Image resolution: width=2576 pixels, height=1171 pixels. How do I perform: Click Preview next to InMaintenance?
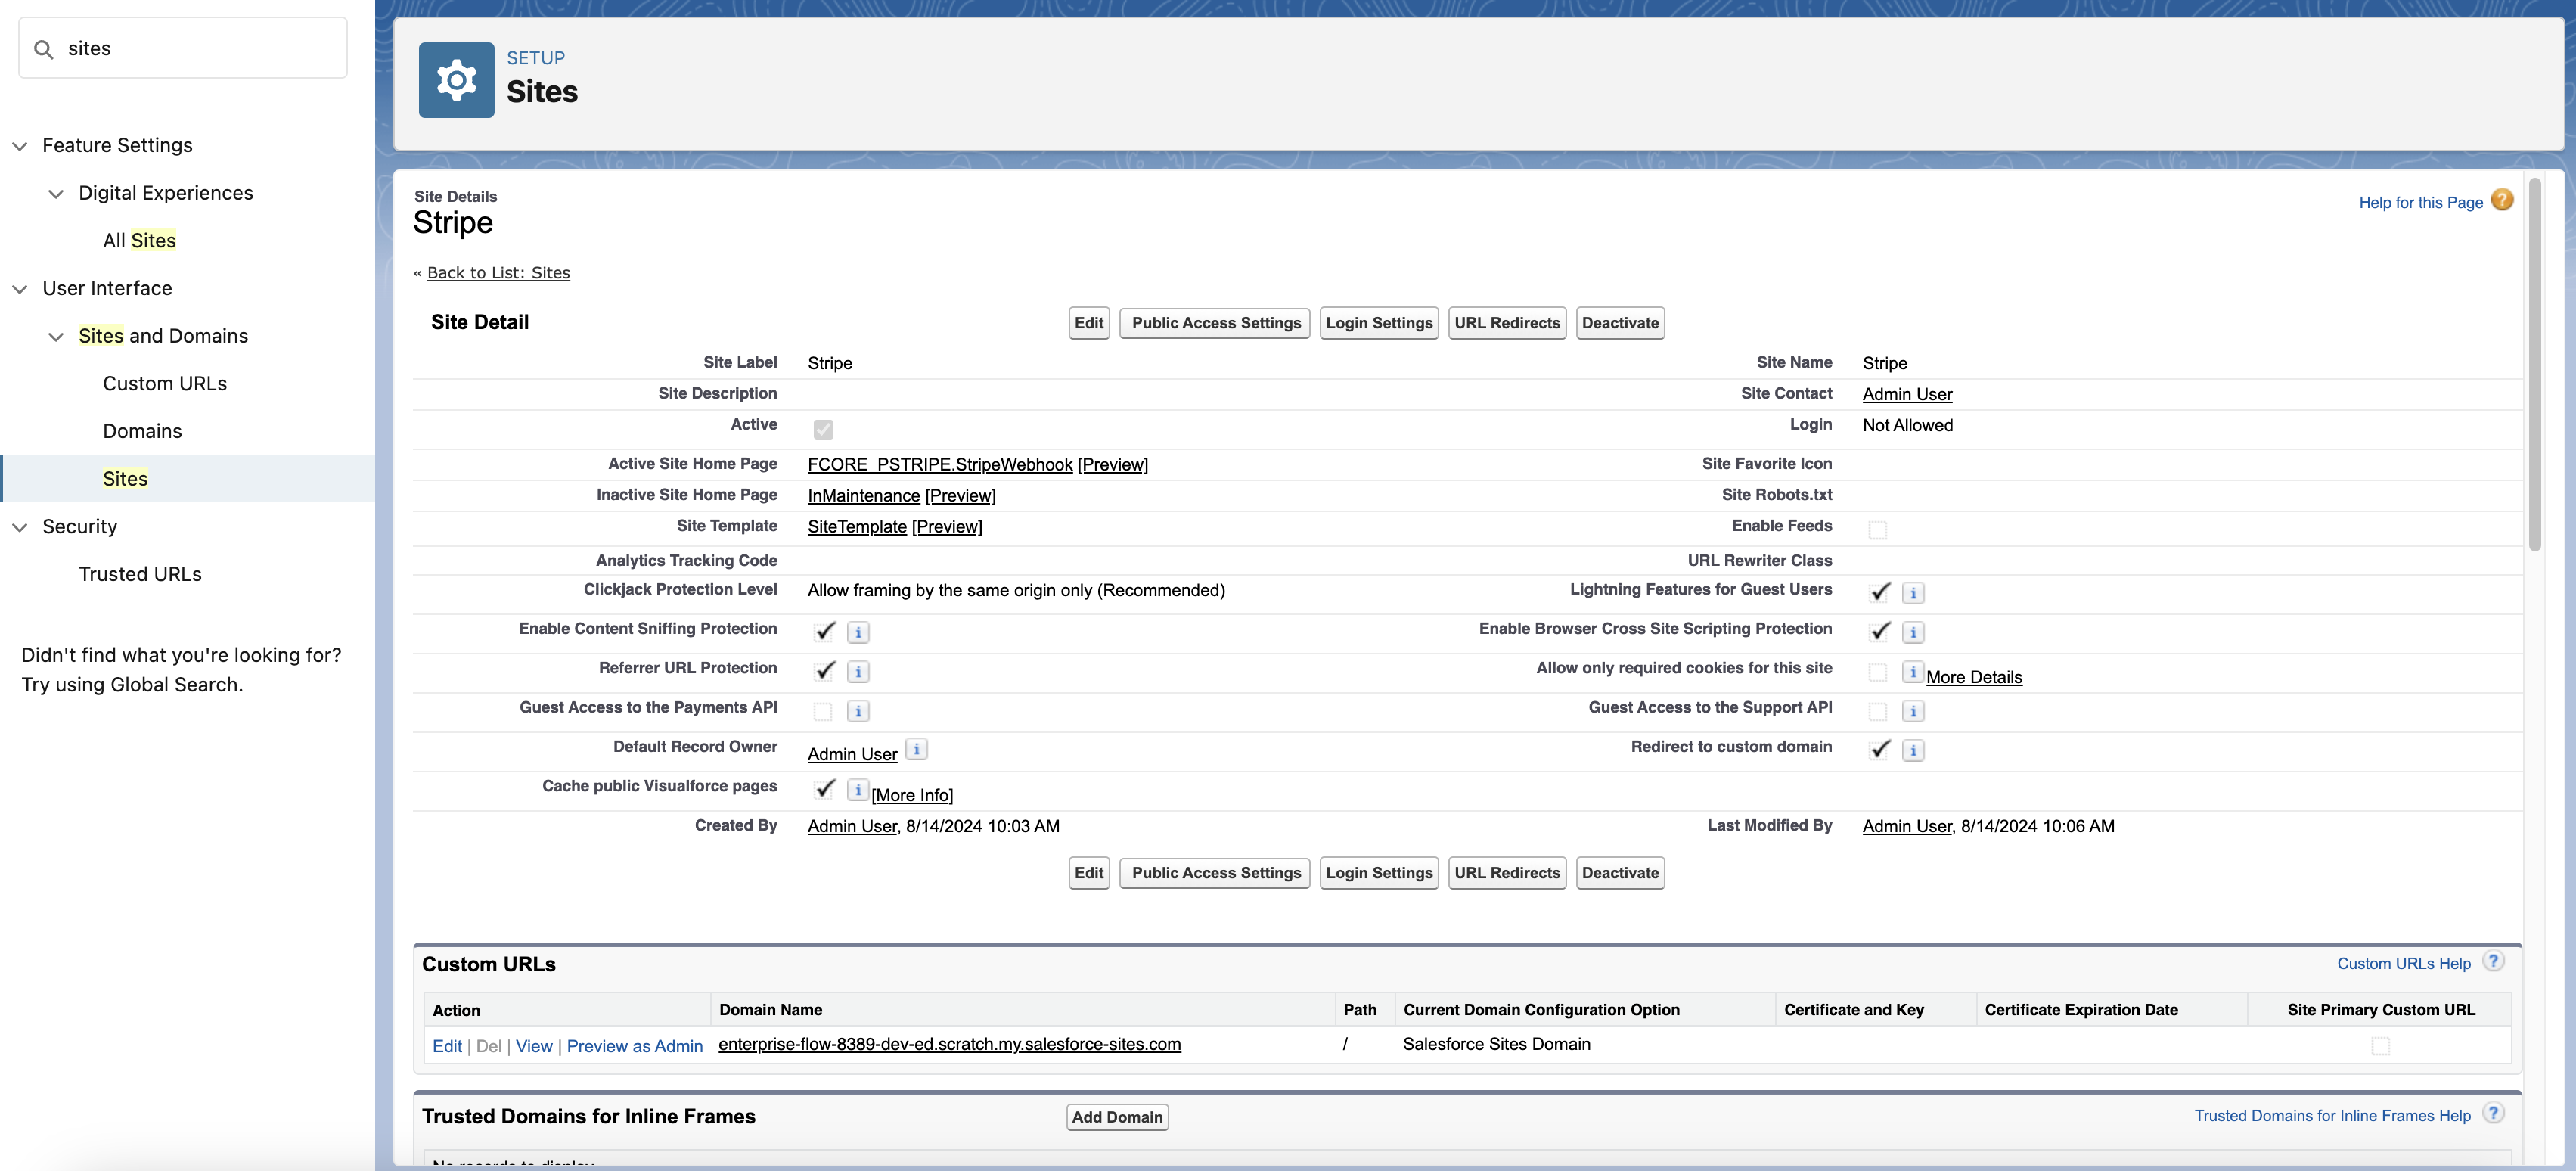[960, 496]
